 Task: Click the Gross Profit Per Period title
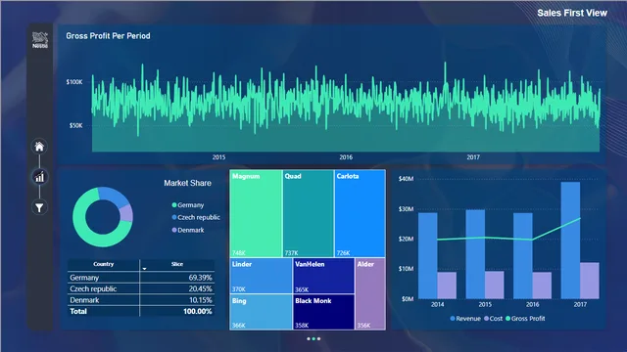[108, 36]
